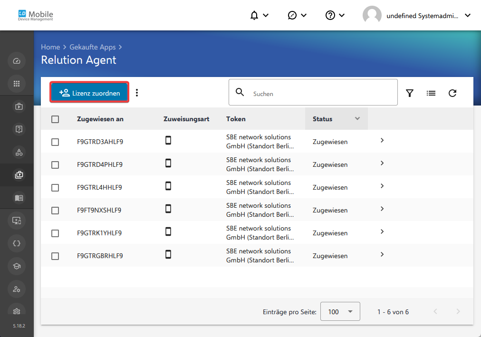Image resolution: width=481 pixels, height=337 pixels.
Task: Click the 1 - 6 von 6 counter
Action: pos(393,312)
